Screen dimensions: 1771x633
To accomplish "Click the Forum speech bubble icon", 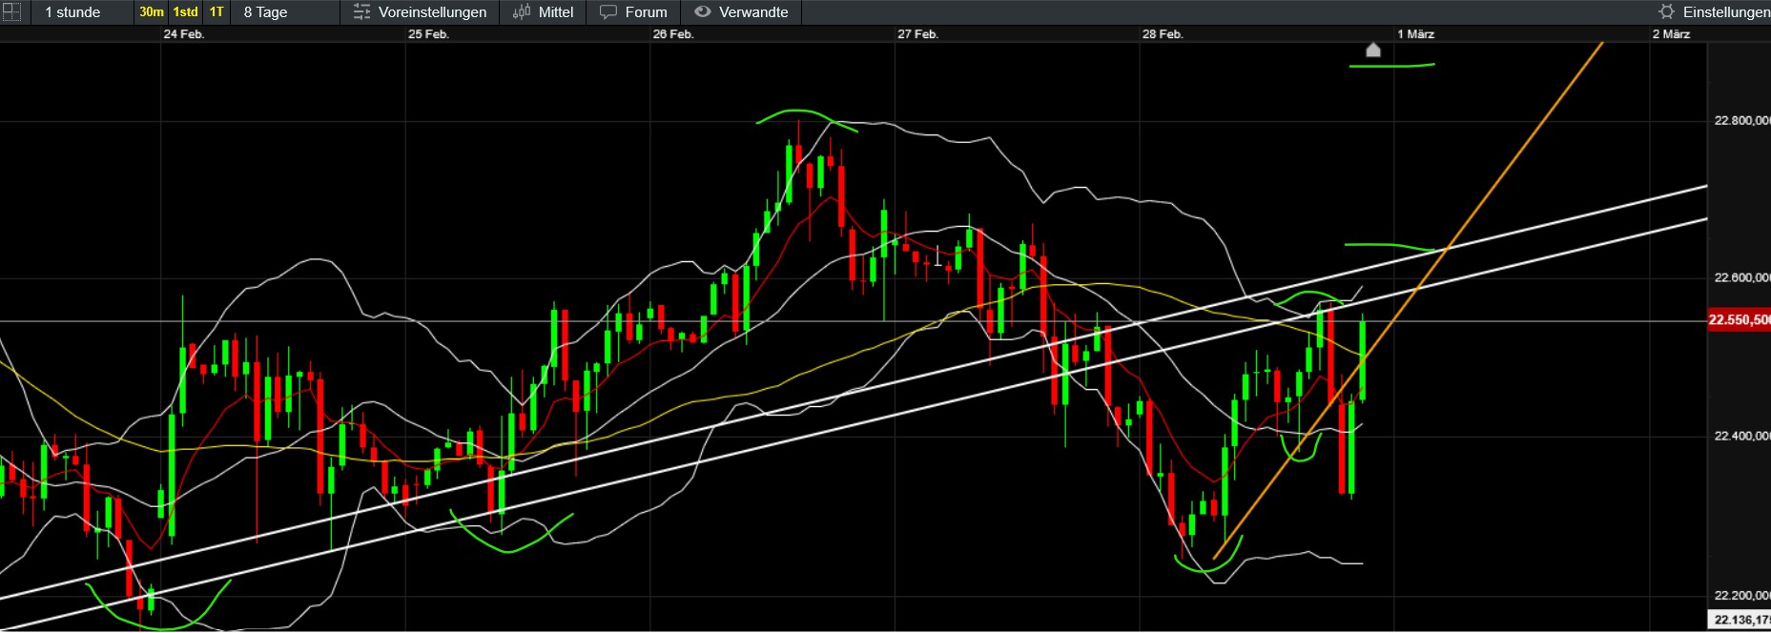I will 608,12.
